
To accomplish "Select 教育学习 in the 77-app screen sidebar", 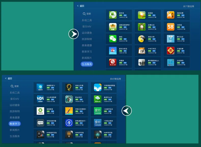I will pyautogui.click(x=87, y=52).
